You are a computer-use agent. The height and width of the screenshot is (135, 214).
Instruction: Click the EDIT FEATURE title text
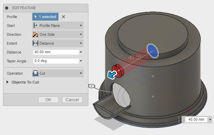pyautogui.click(x=24, y=8)
